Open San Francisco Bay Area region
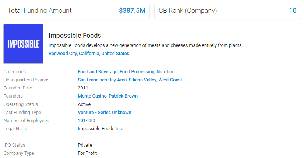This screenshot has width=304, height=158. coord(102,80)
